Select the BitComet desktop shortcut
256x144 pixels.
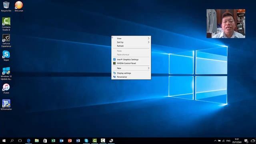19,6
